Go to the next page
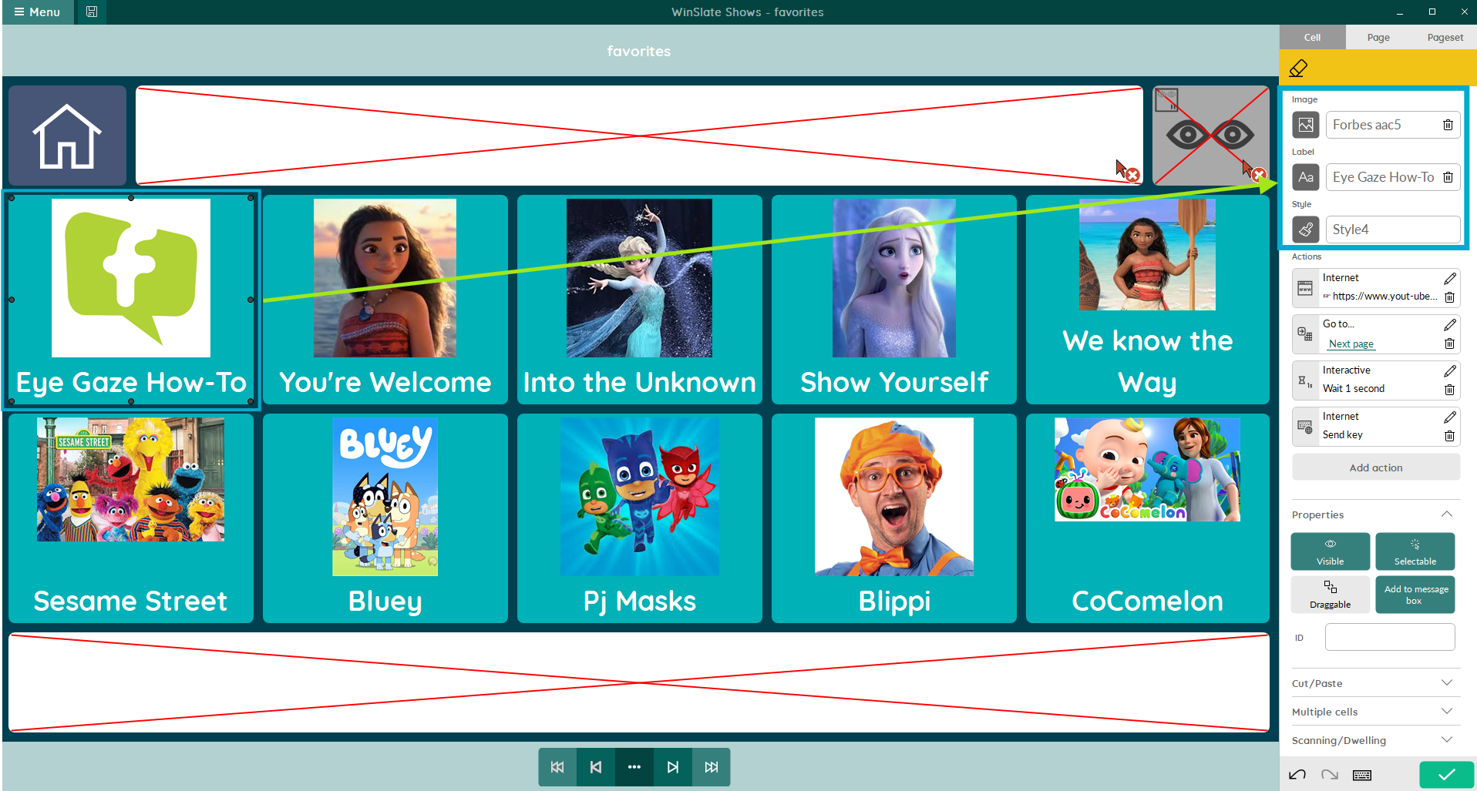The height and width of the screenshot is (791, 1477). point(673,767)
